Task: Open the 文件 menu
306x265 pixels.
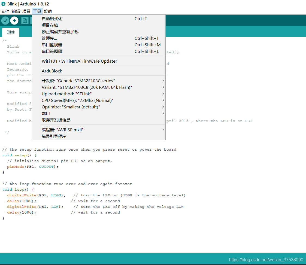Action: (5, 11)
